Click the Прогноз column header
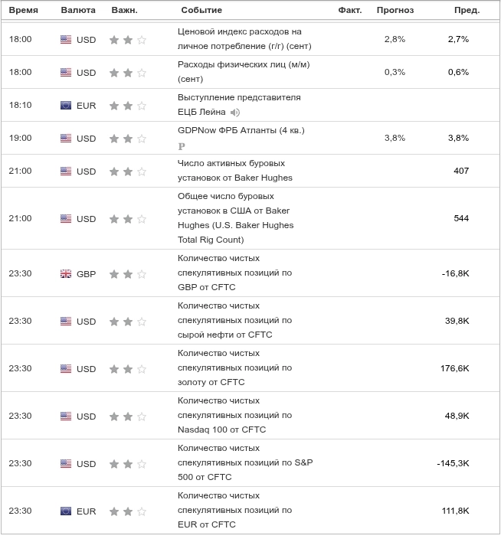Screen dimensions: 501x539 pyautogui.click(x=395, y=10)
